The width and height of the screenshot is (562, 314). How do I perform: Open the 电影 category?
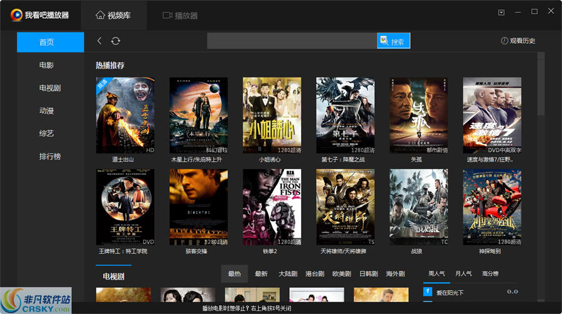point(47,66)
